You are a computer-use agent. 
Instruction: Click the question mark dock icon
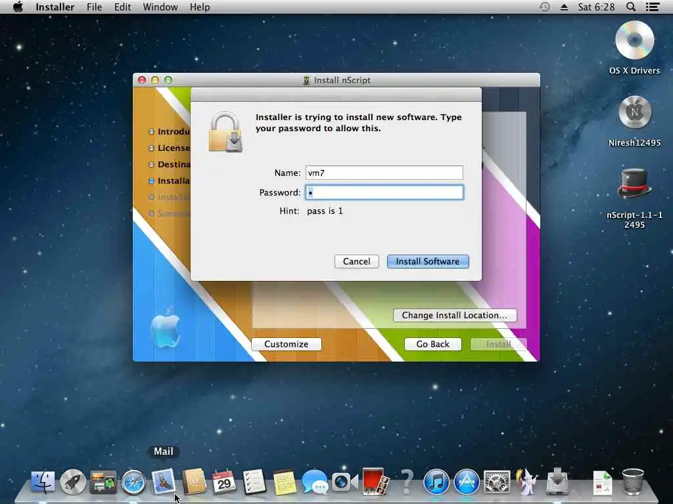coord(406,482)
